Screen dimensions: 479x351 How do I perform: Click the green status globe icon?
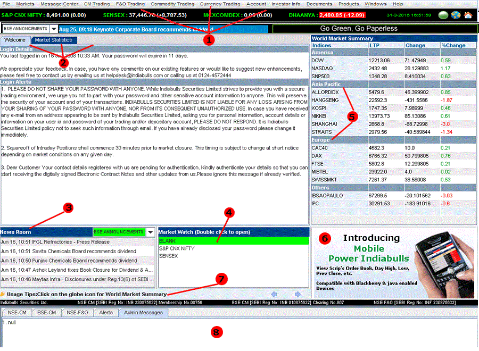[x=443, y=15]
